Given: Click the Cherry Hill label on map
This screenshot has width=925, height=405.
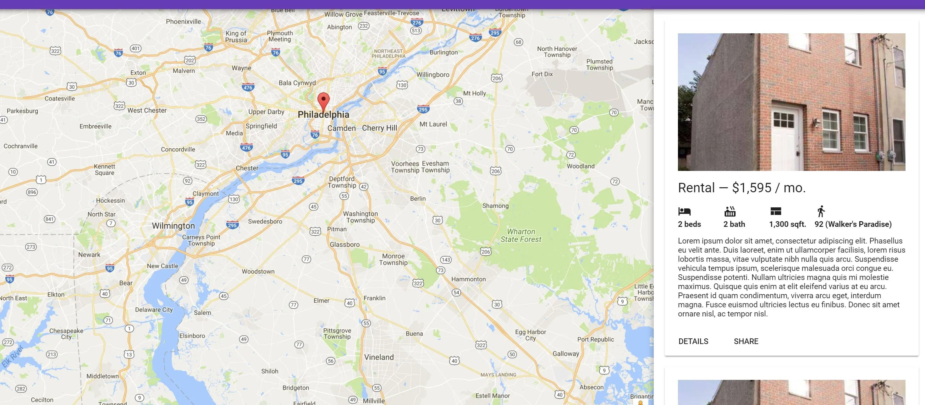Looking at the screenshot, I should (x=379, y=128).
